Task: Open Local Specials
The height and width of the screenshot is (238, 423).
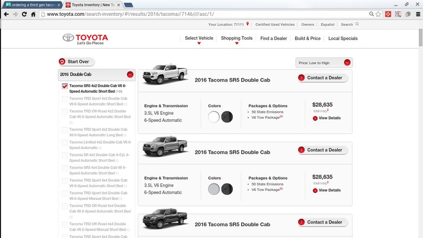Action: [343, 38]
